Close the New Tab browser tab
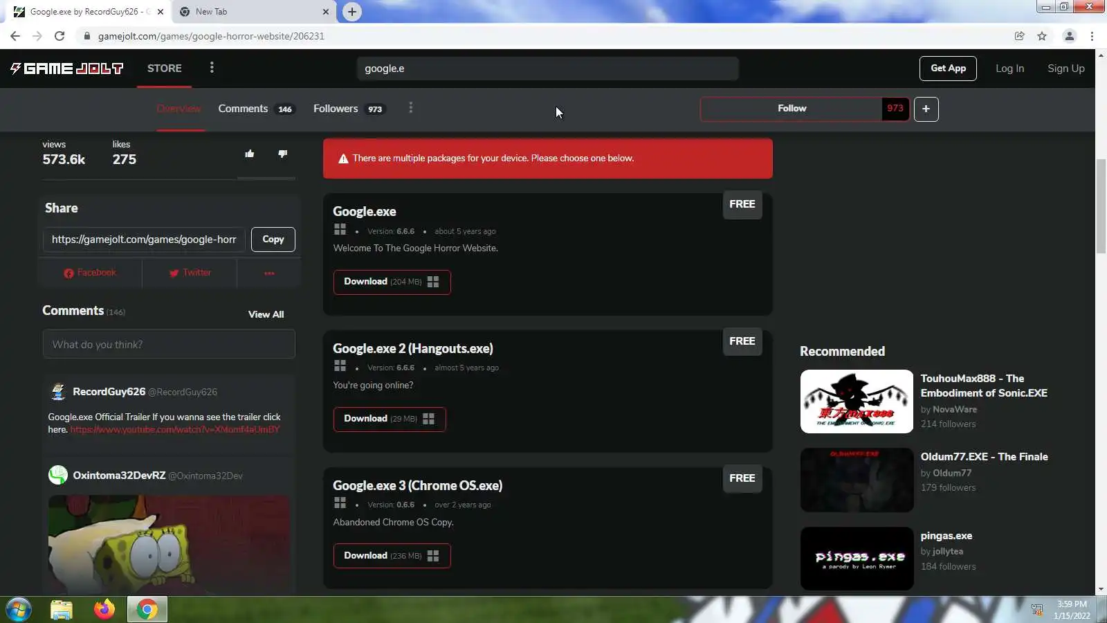This screenshot has height=623, width=1107. [326, 12]
